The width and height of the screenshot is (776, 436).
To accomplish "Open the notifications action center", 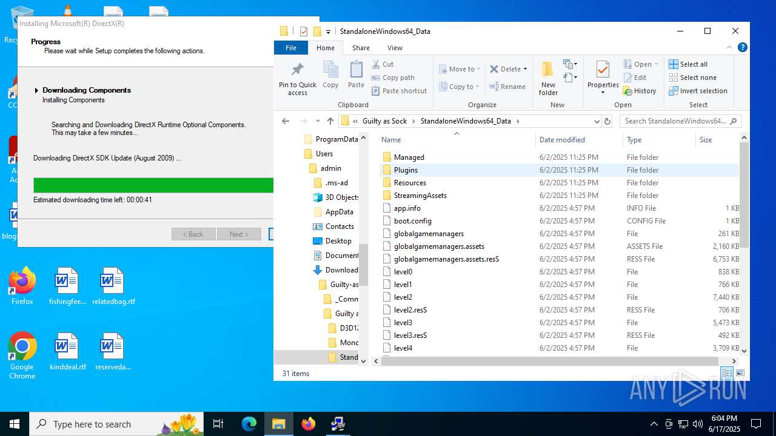I will [x=756, y=424].
